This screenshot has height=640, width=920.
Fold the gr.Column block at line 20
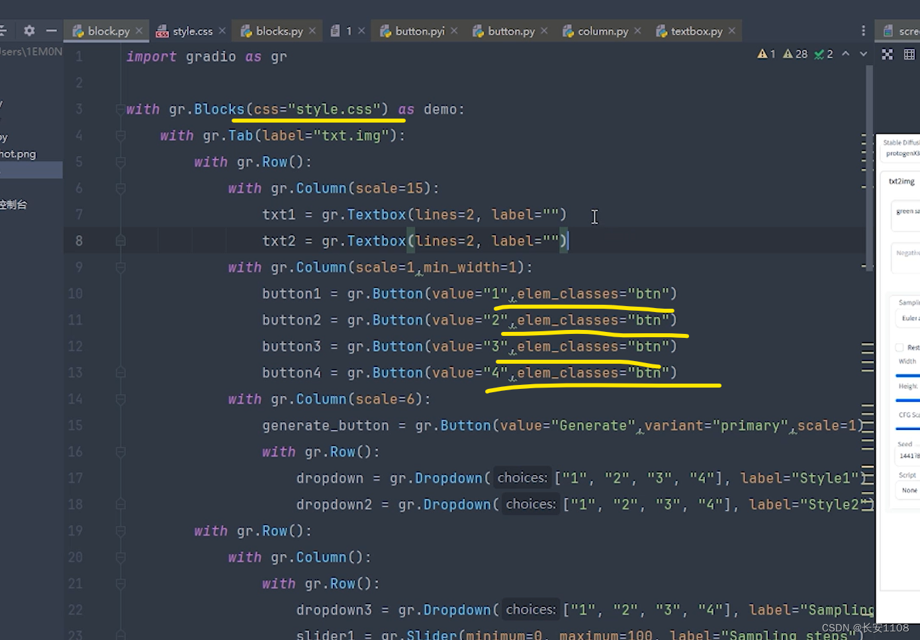pyautogui.click(x=120, y=558)
